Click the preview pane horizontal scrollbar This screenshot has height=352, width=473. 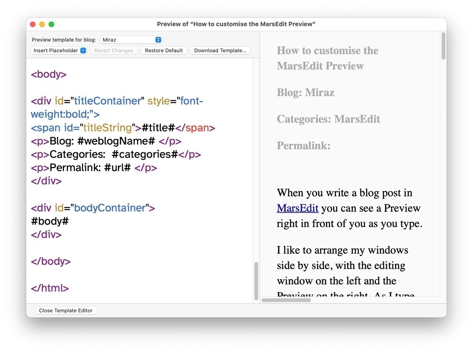coord(286,300)
